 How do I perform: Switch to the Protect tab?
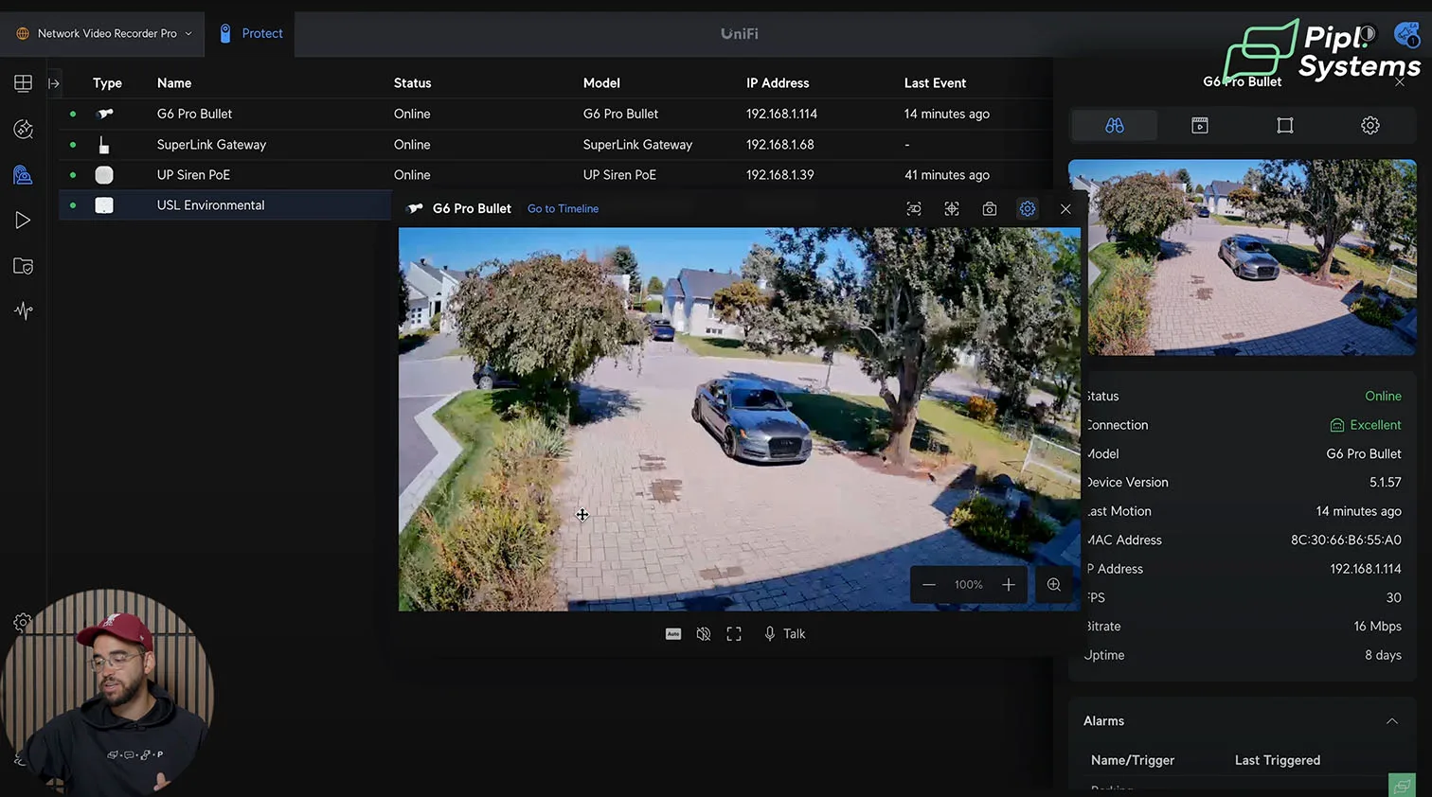click(x=251, y=33)
